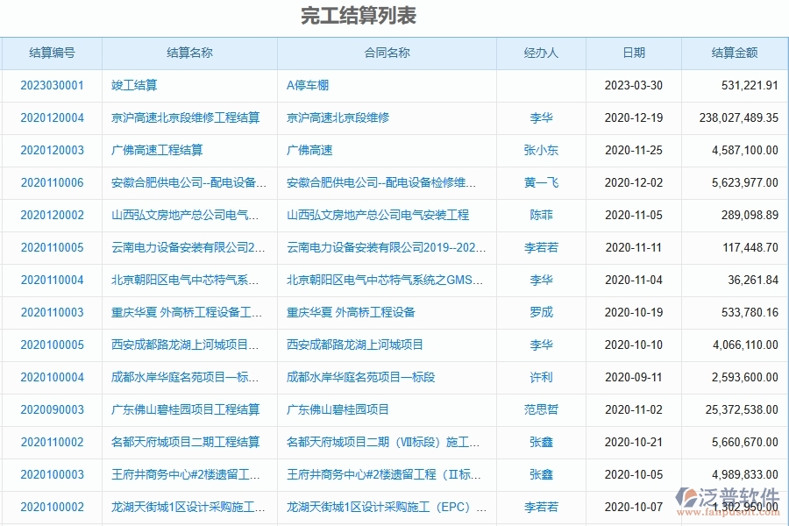Click the 经办人 column header
This screenshot has height=526, width=789.
[541, 53]
